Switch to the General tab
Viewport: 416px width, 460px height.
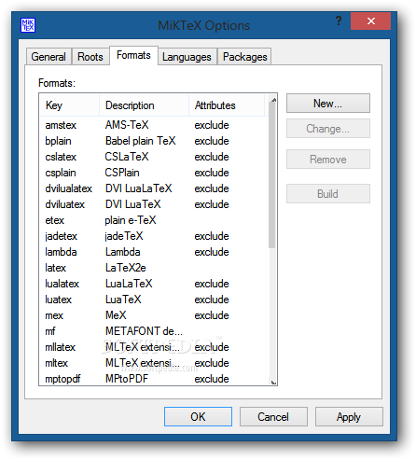pyautogui.click(x=49, y=57)
